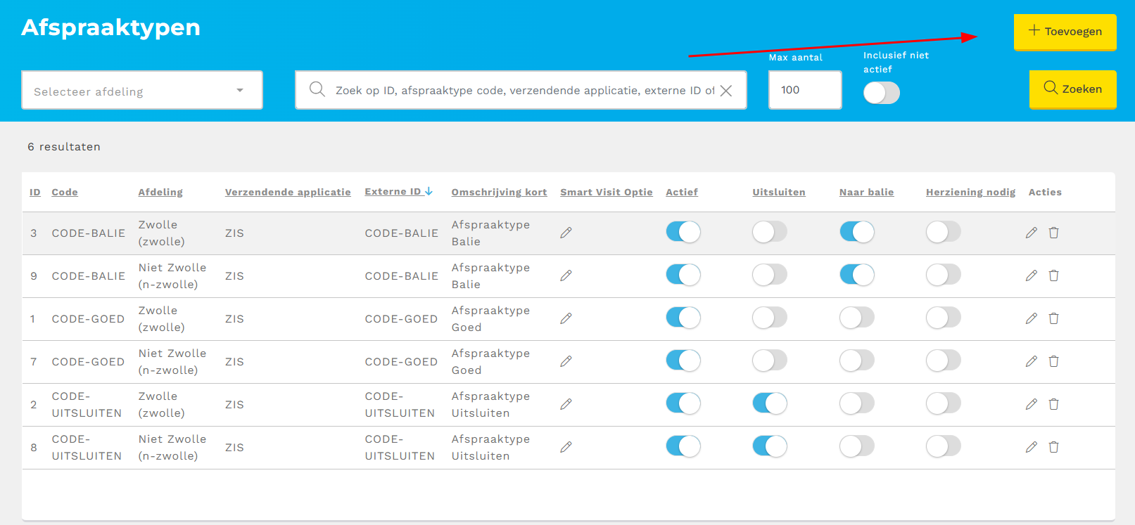The width and height of the screenshot is (1135, 525).
Task: Focus the search box for ID or code
Action: (x=521, y=91)
